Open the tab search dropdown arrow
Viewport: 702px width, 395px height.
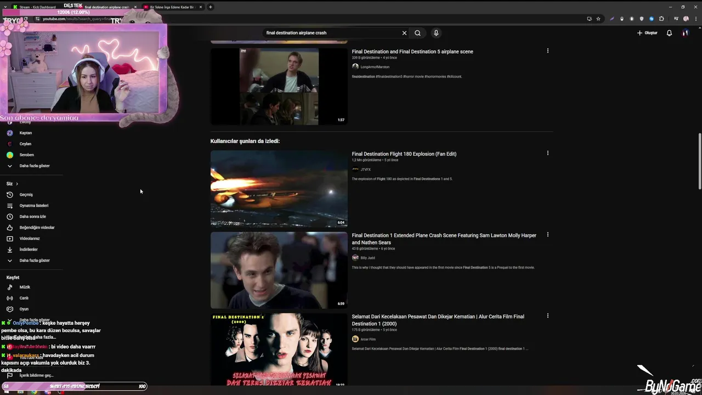click(x=5, y=7)
